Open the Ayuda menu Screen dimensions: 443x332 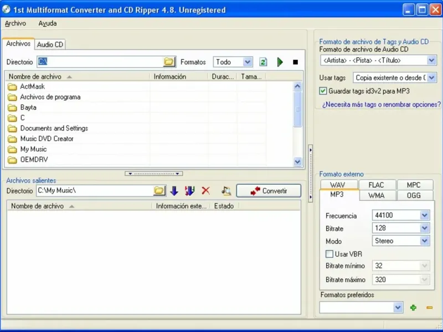pyautogui.click(x=48, y=23)
